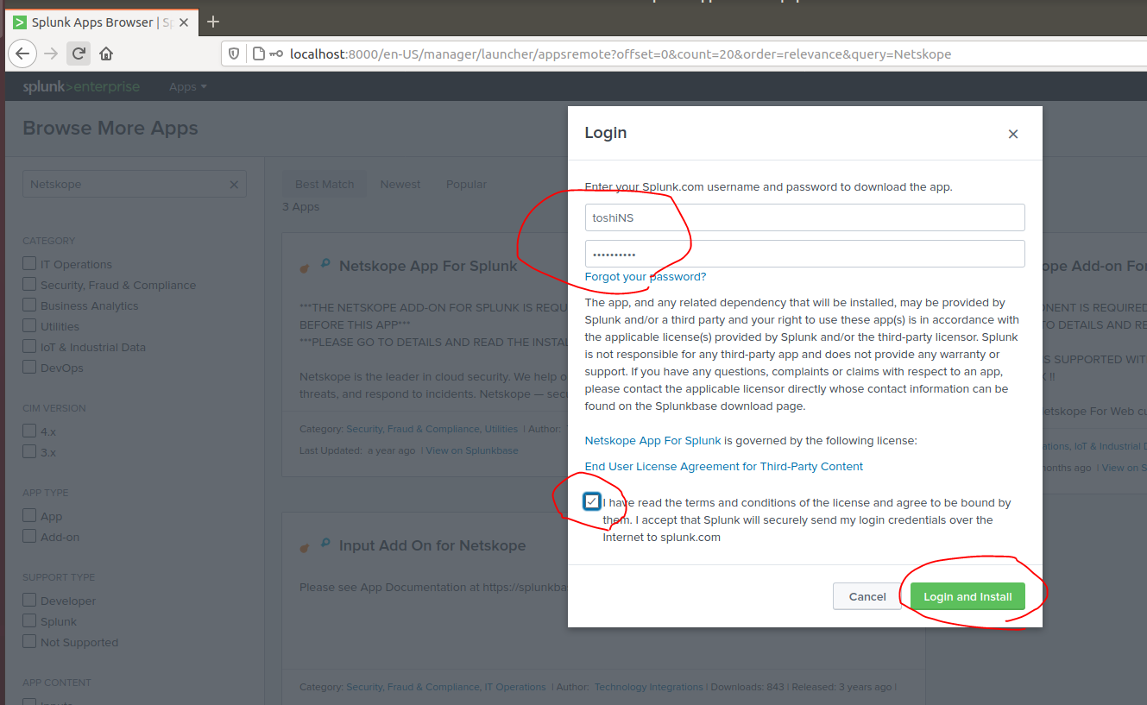
Task: Open the Apps dropdown menu in the Splunk bar
Action: click(188, 87)
